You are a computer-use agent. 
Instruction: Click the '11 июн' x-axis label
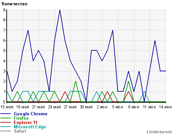[150, 107]
